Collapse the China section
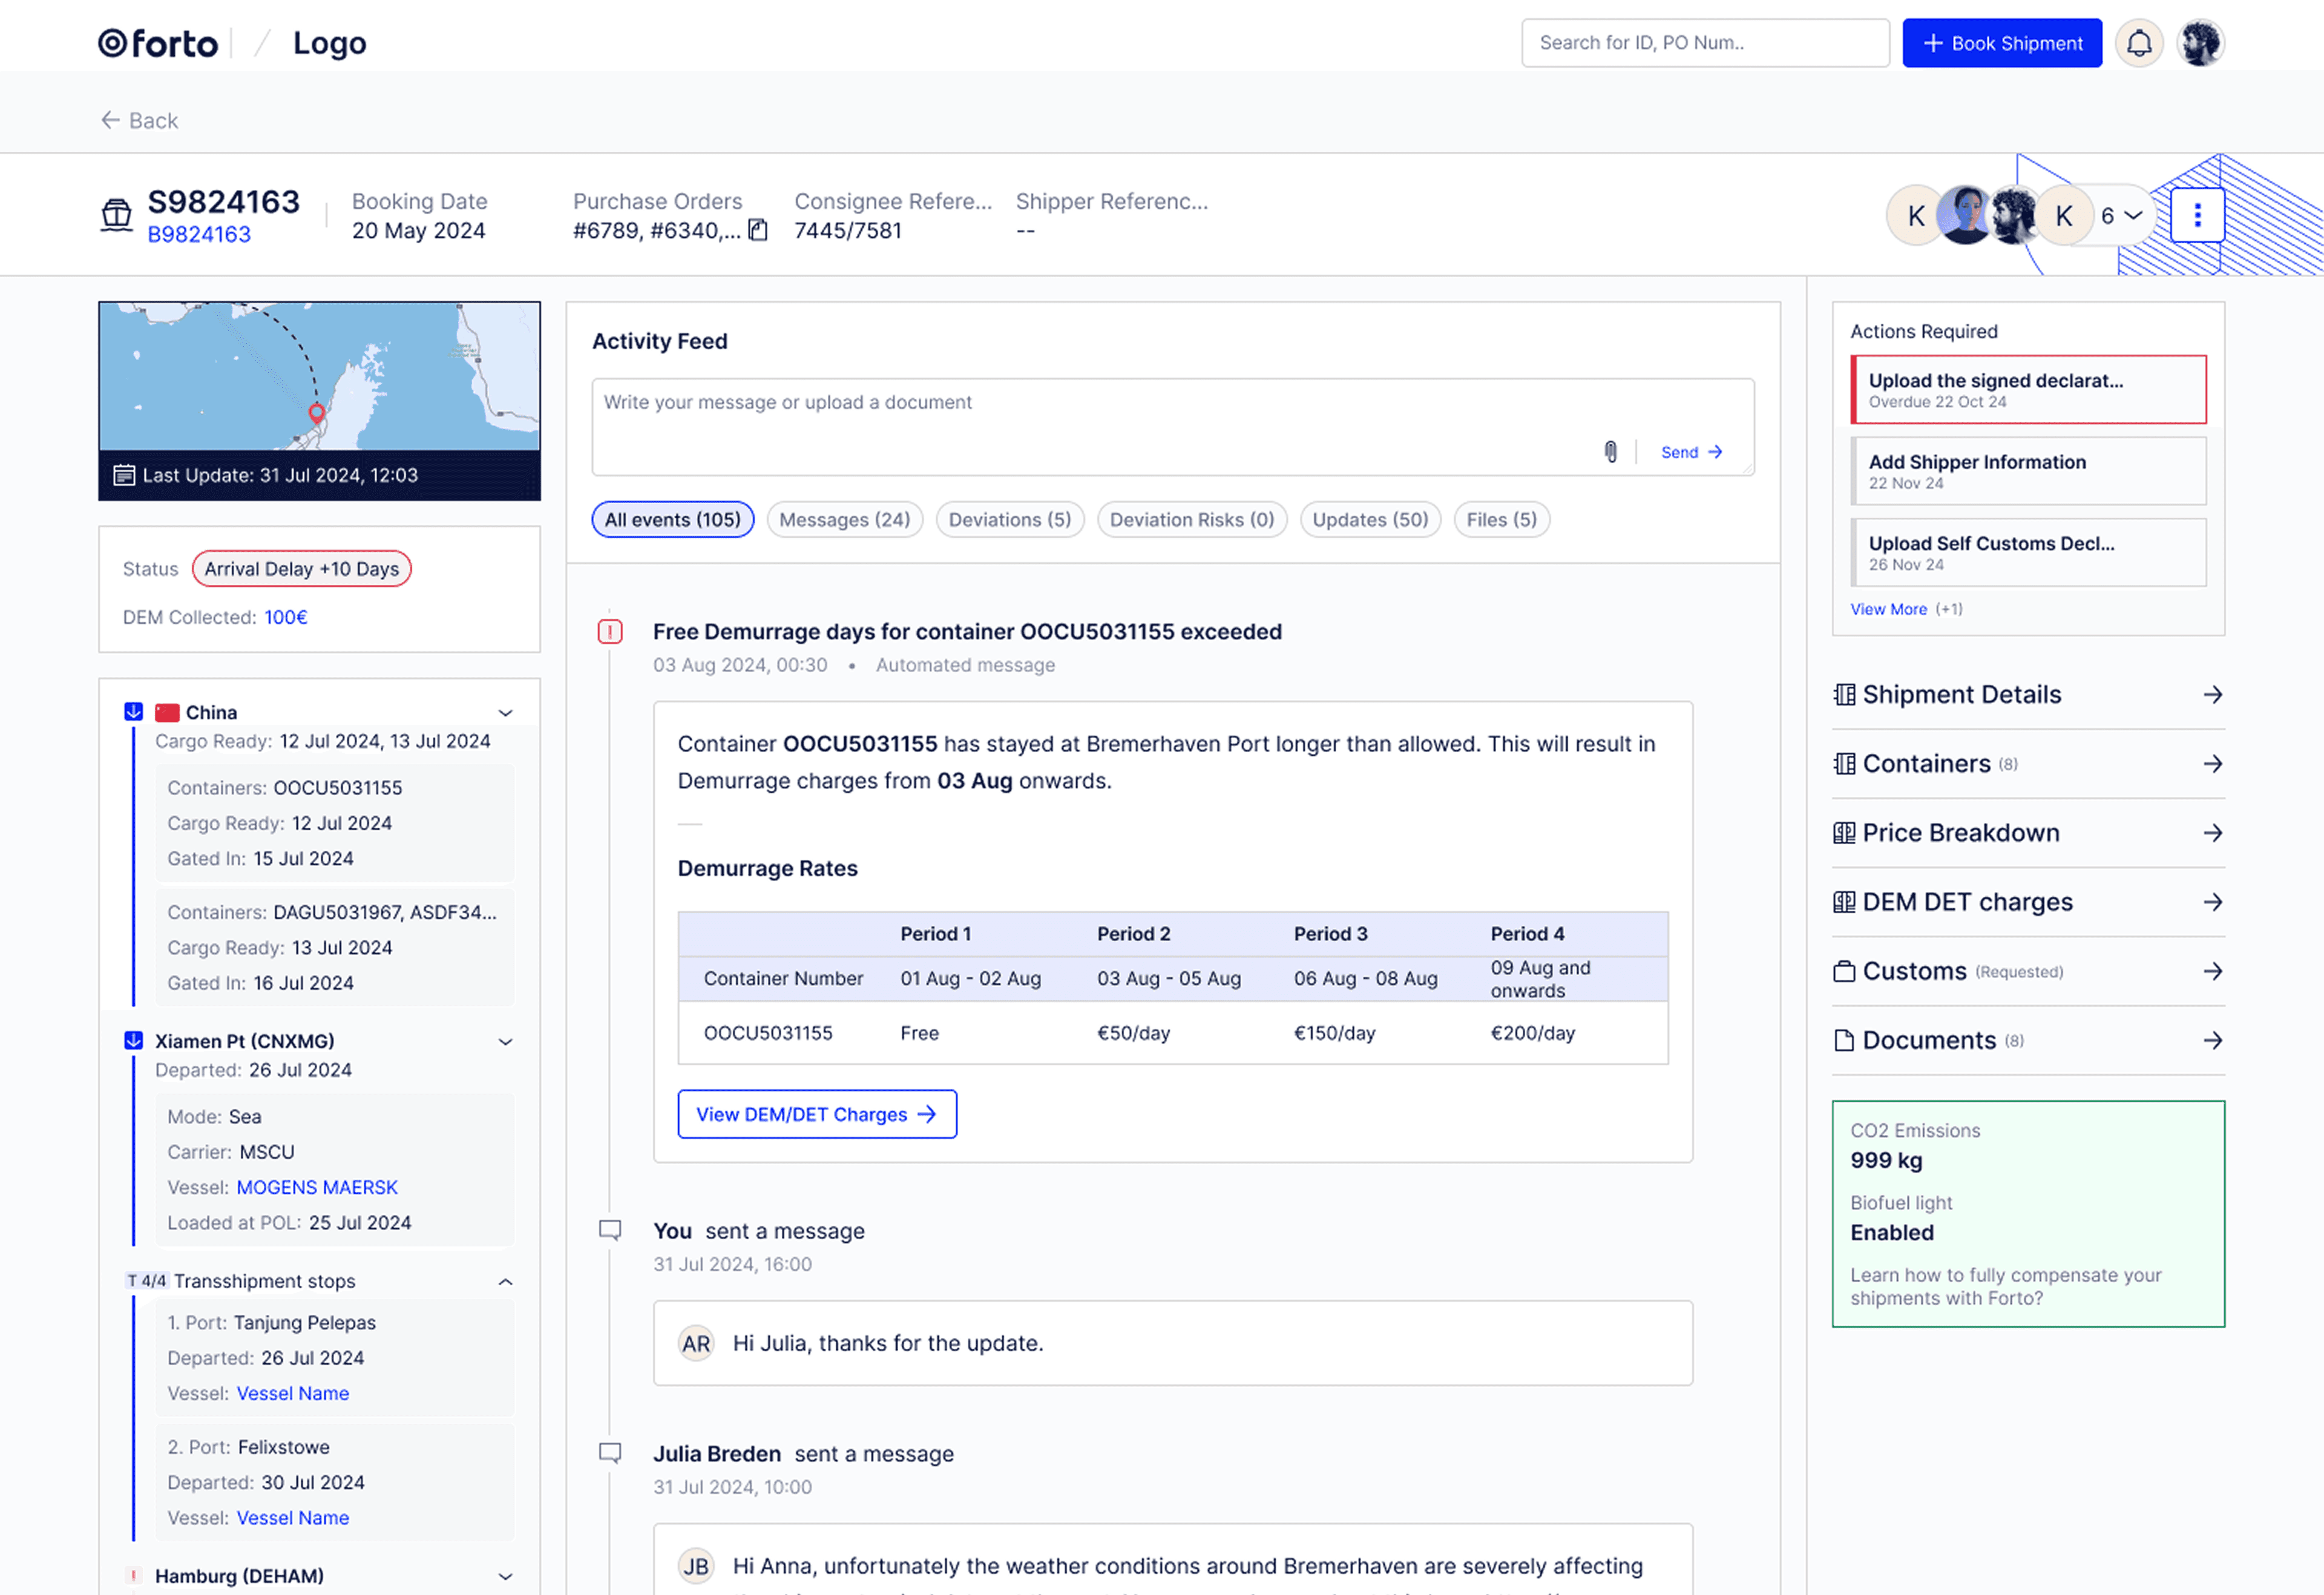The image size is (2324, 1595). click(x=505, y=713)
